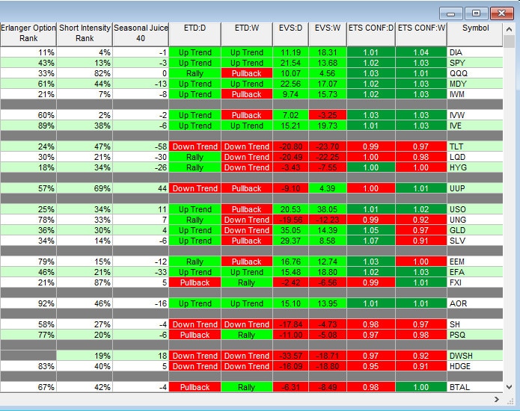Click GLD's 35.05 EVS:D value

(x=290, y=230)
